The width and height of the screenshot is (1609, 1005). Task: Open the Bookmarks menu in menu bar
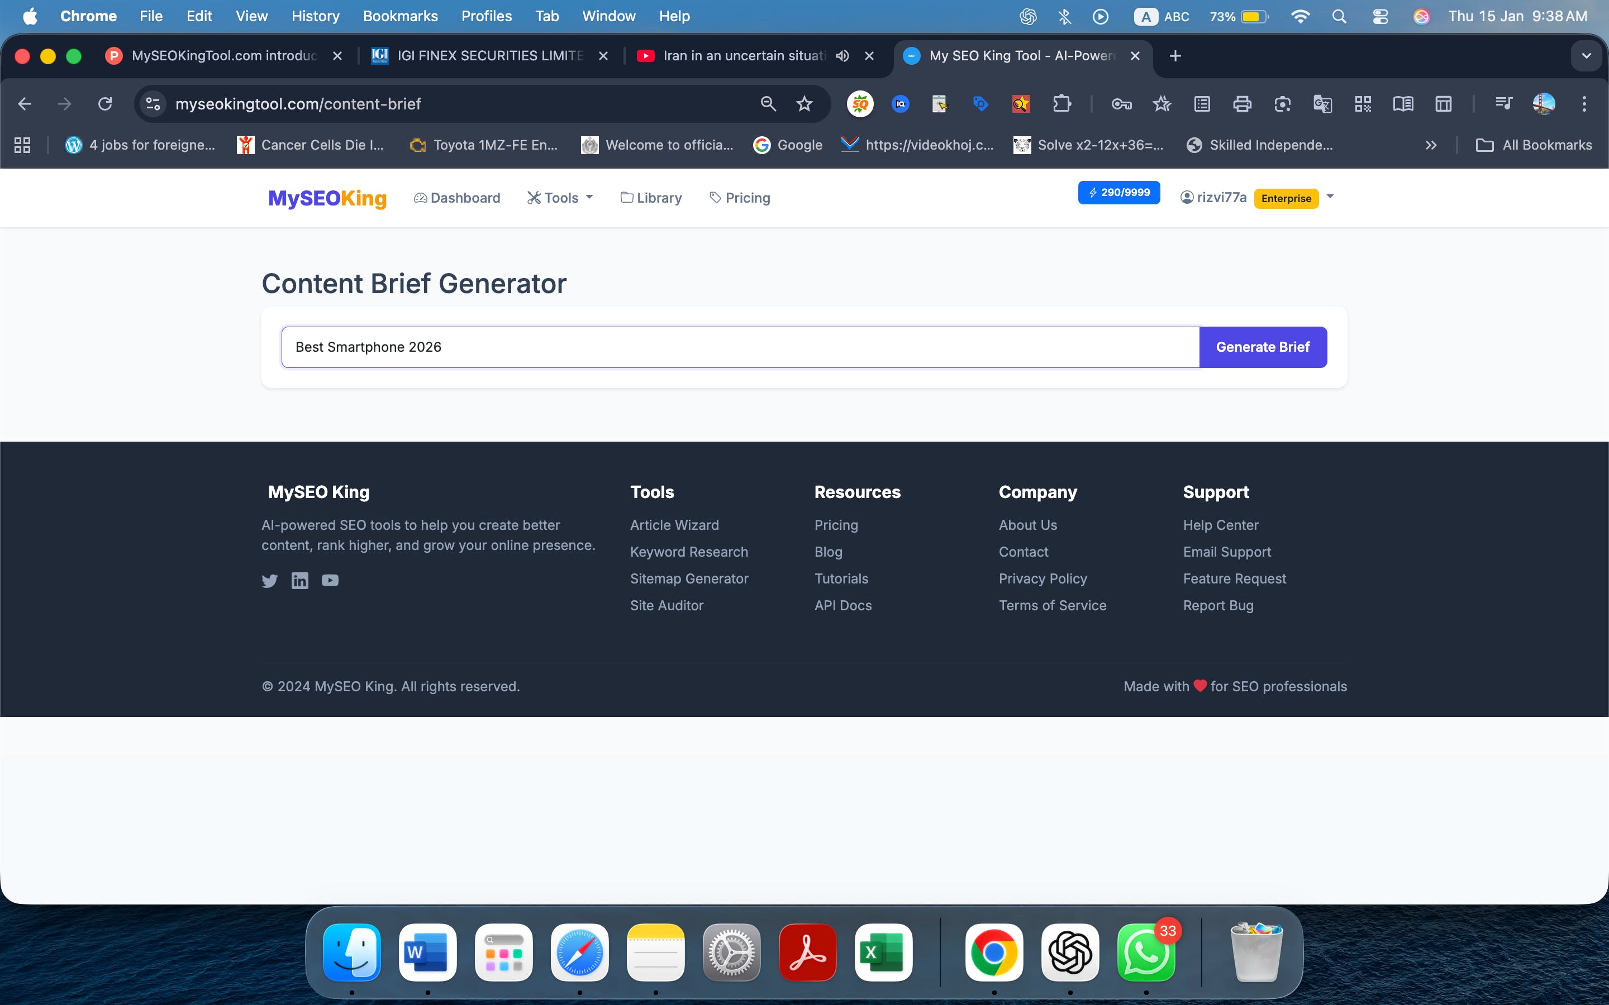(399, 17)
